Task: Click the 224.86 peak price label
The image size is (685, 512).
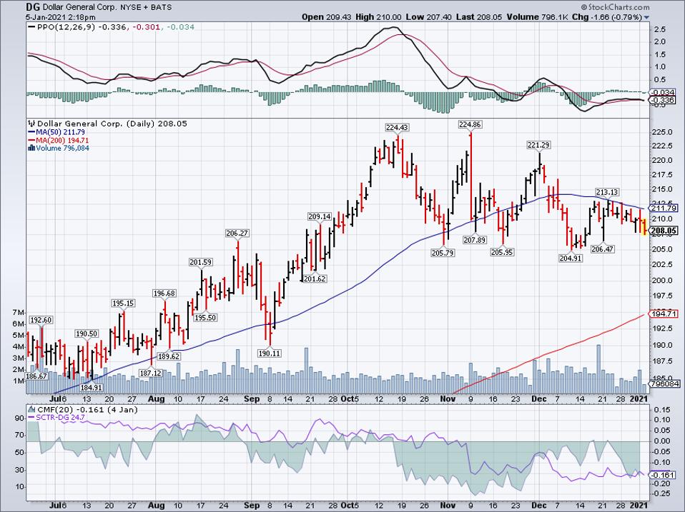Action: point(470,125)
